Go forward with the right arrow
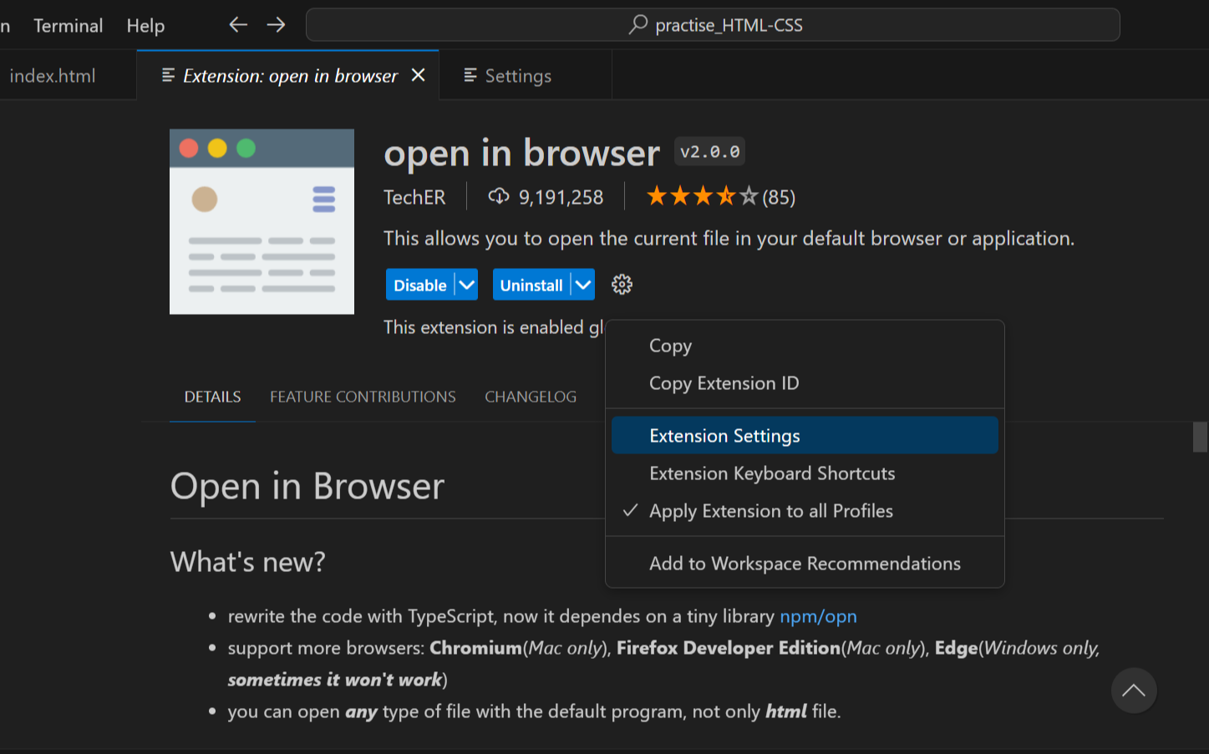The image size is (1209, 754). pyautogui.click(x=276, y=25)
